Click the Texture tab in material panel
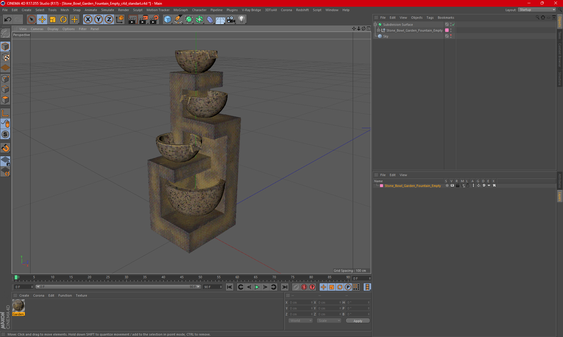 pos(81,295)
